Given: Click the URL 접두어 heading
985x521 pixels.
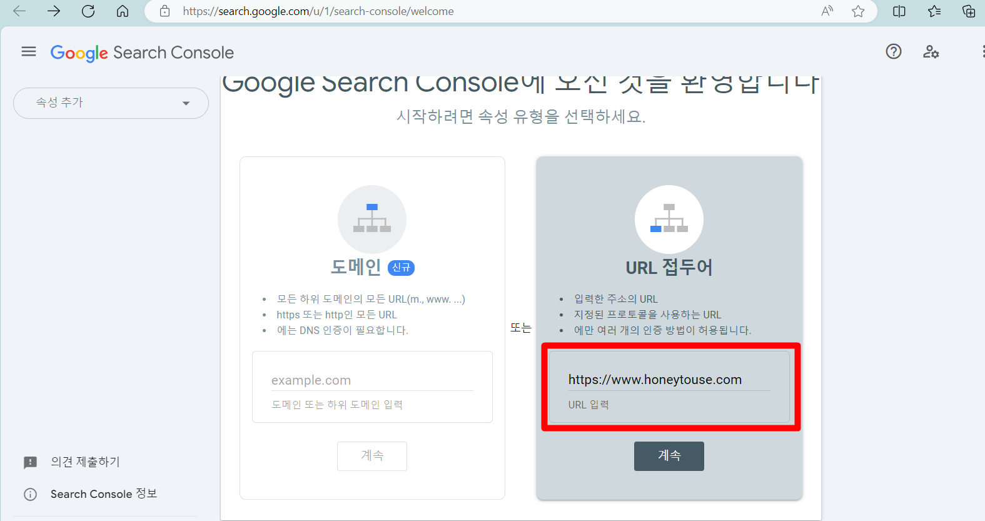Looking at the screenshot, I should tap(669, 268).
